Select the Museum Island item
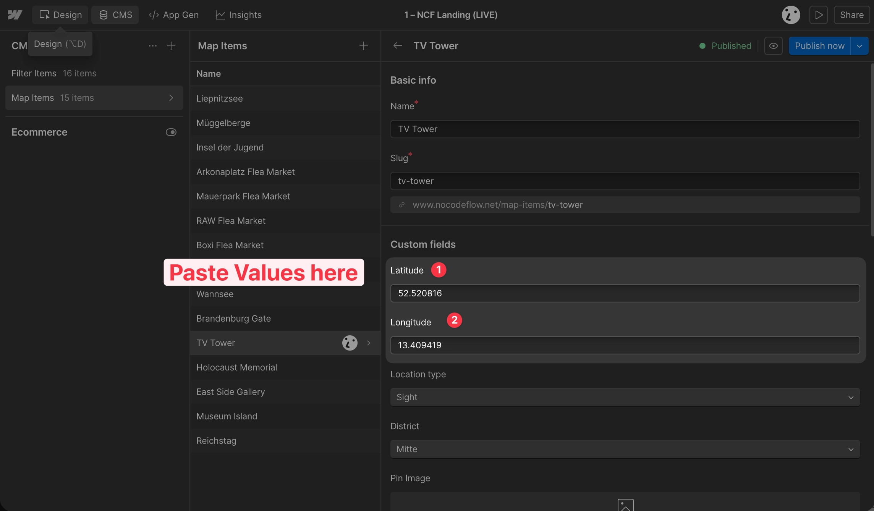 [x=285, y=416]
